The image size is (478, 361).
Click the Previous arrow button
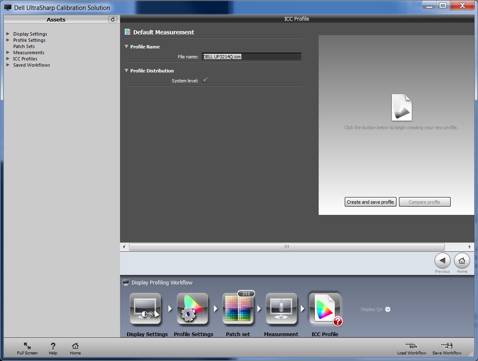[x=442, y=261]
